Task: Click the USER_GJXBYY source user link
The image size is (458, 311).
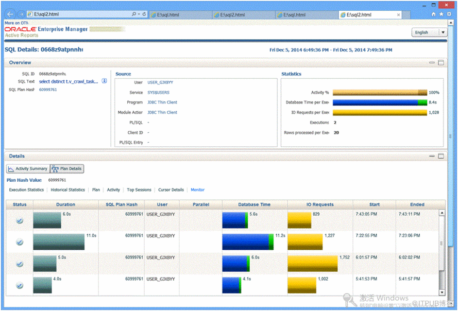Action: tap(160, 82)
